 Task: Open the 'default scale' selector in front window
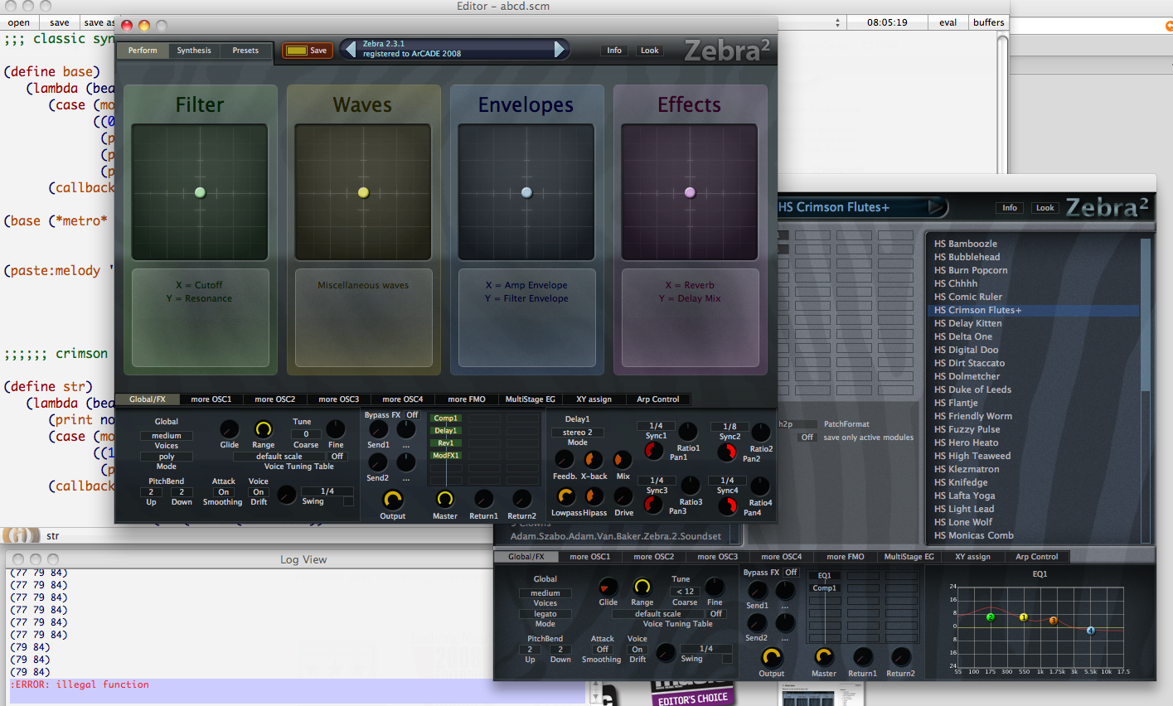coord(279,457)
